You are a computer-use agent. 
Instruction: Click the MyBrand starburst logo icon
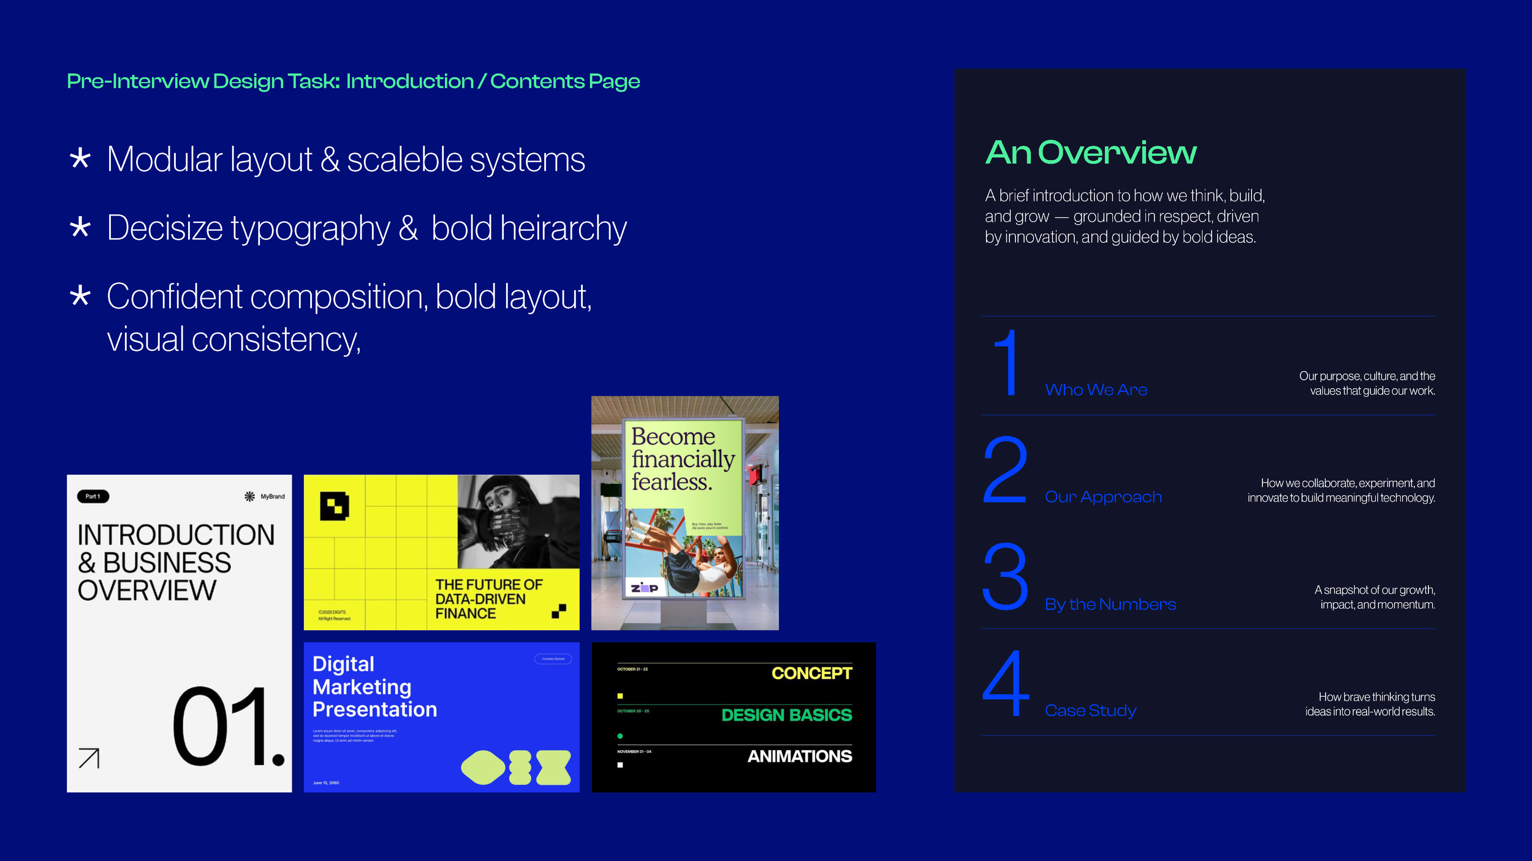249,496
